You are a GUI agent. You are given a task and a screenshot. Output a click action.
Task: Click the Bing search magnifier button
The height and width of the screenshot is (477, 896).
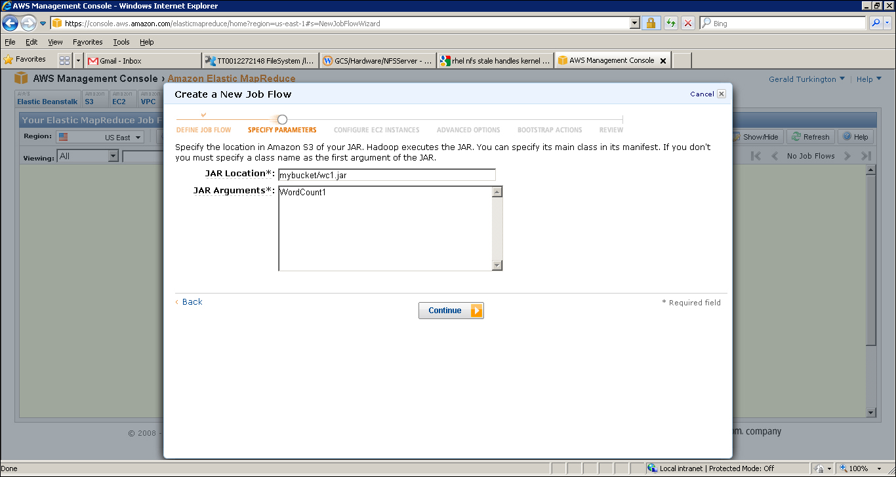click(876, 23)
